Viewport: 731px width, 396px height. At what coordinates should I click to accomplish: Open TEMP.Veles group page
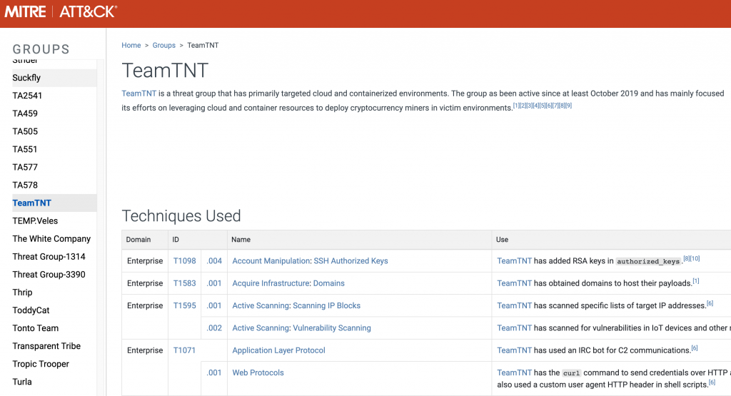35,220
